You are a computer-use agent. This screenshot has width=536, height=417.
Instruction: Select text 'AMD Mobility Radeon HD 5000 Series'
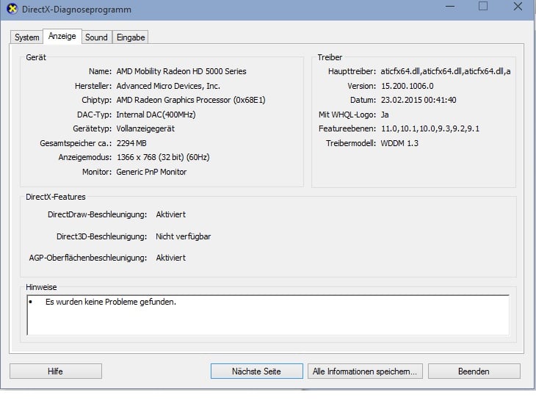point(181,71)
